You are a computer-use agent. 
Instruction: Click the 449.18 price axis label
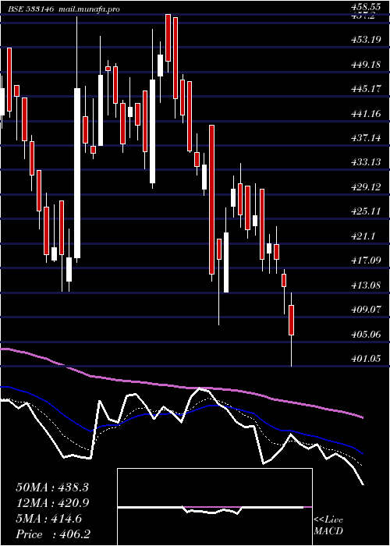pos(366,65)
